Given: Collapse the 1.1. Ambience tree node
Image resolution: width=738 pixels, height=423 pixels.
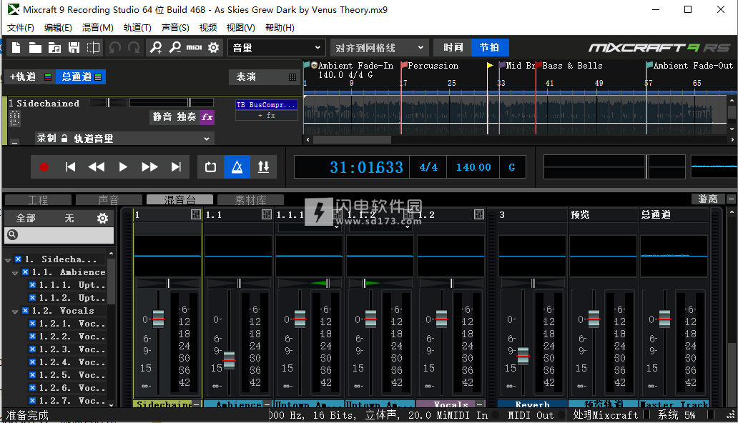Looking at the screenshot, I should (x=15, y=272).
